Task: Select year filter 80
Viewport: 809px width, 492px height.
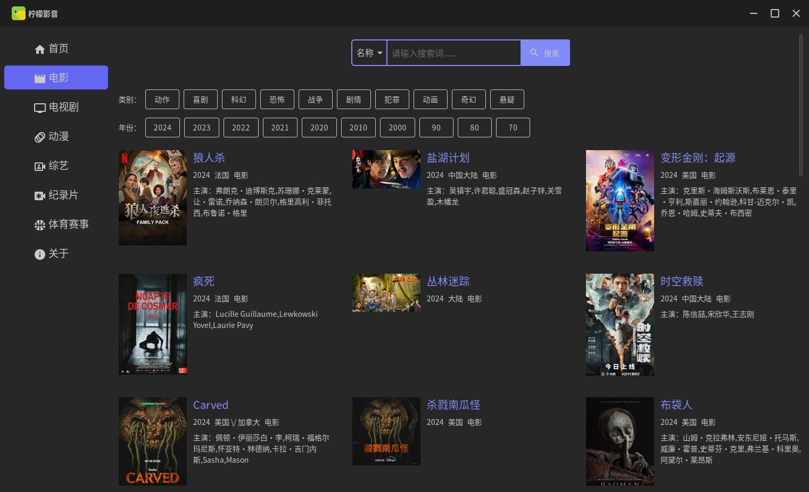Action: click(x=475, y=128)
